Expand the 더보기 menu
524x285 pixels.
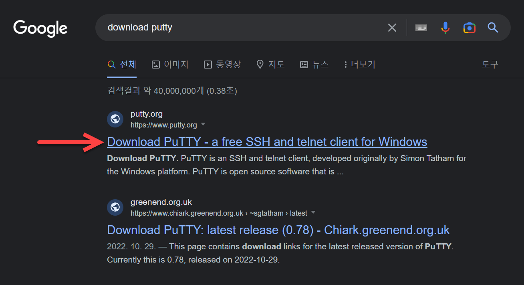(359, 65)
